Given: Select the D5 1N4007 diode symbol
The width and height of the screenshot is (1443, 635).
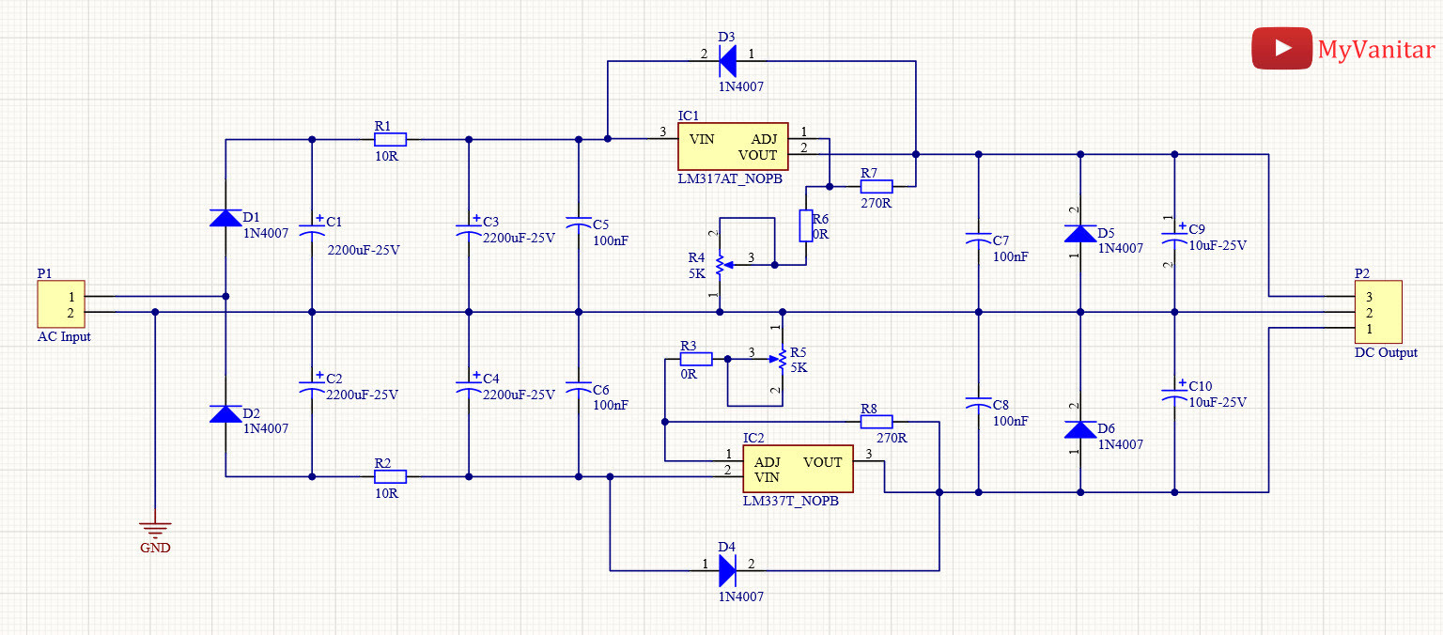Looking at the screenshot, I should click(1079, 233).
